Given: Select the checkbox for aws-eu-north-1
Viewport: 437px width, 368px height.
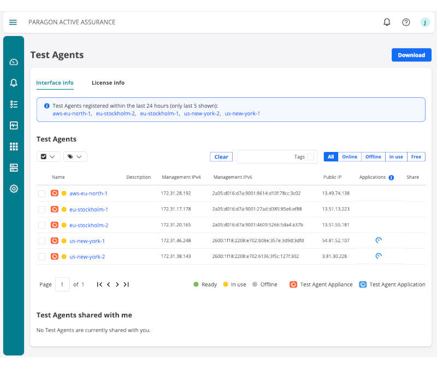Looking at the screenshot, I should [42, 193].
